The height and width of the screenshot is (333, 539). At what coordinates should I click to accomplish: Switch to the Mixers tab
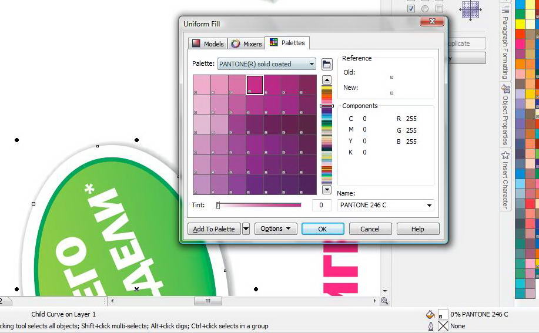tap(246, 43)
